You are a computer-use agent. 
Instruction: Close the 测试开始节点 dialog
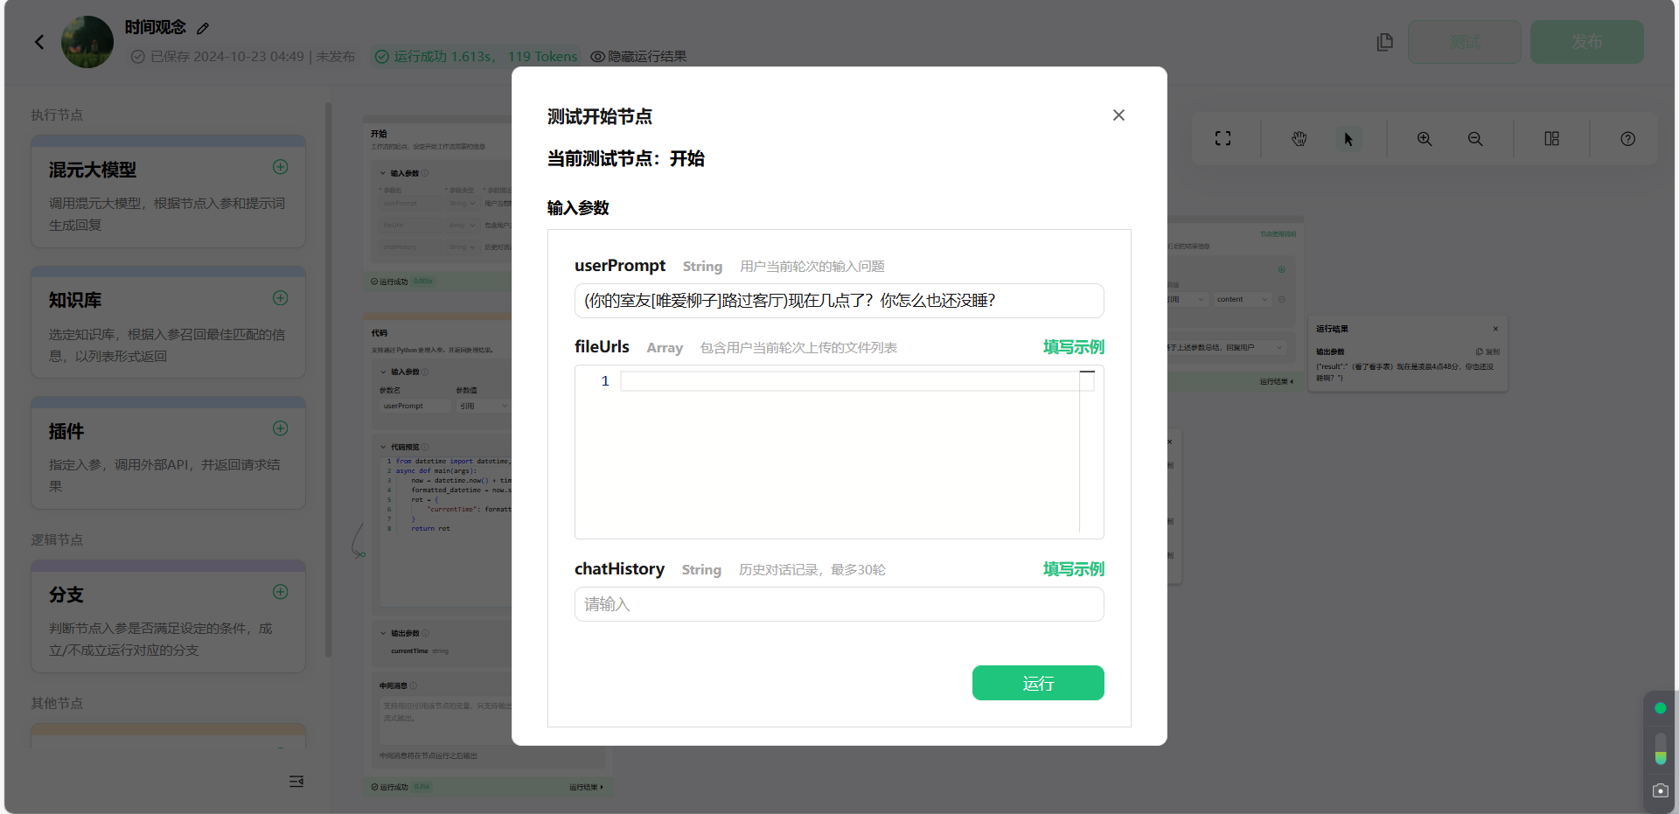coord(1118,115)
